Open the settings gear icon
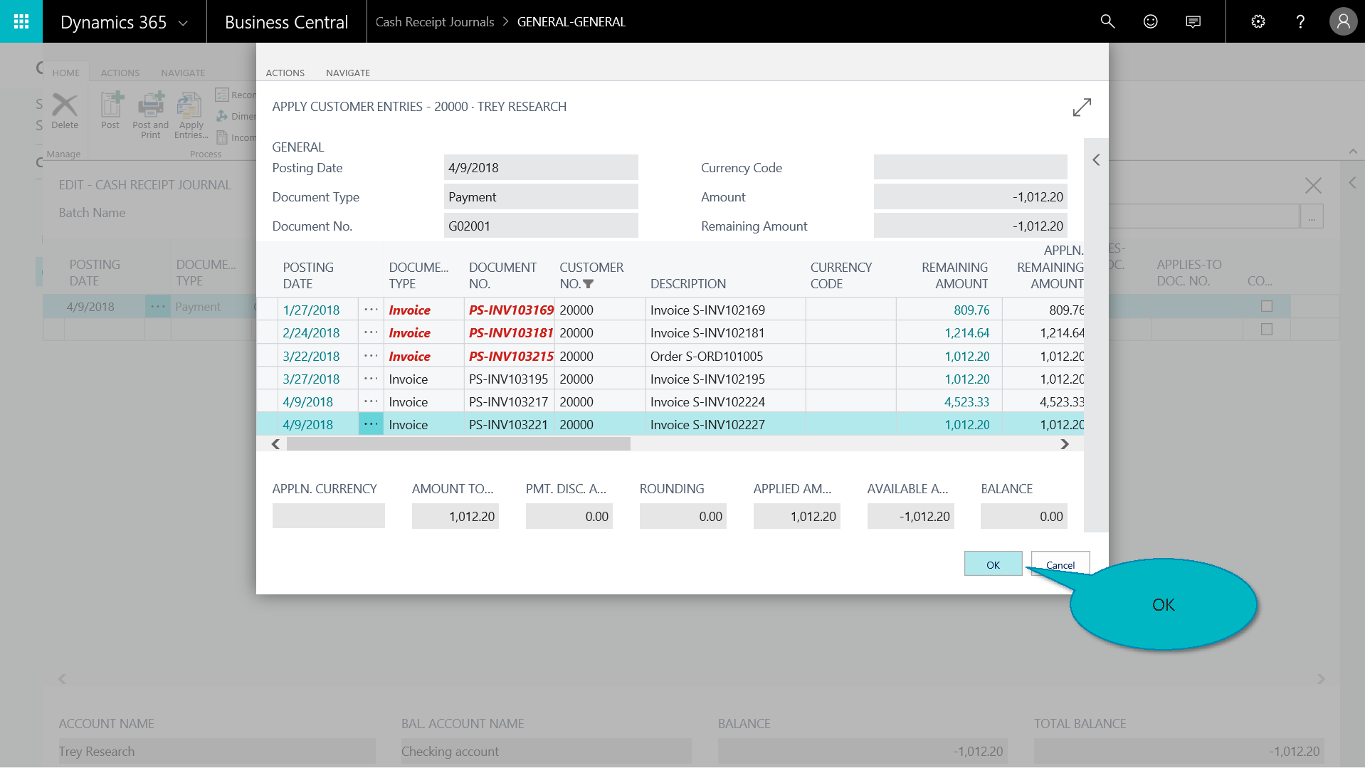1365x768 pixels. pos(1258,21)
